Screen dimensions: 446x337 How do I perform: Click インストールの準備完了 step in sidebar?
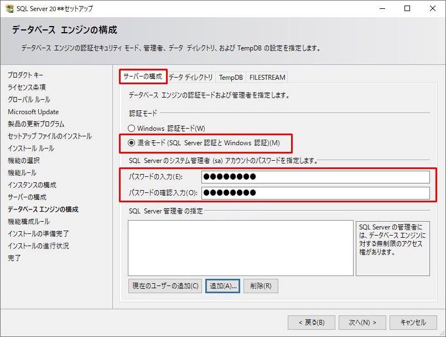click(x=38, y=234)
